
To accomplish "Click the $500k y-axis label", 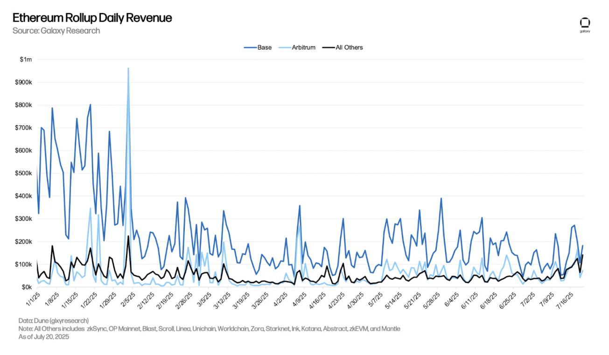I will click(x=23, y=174).
